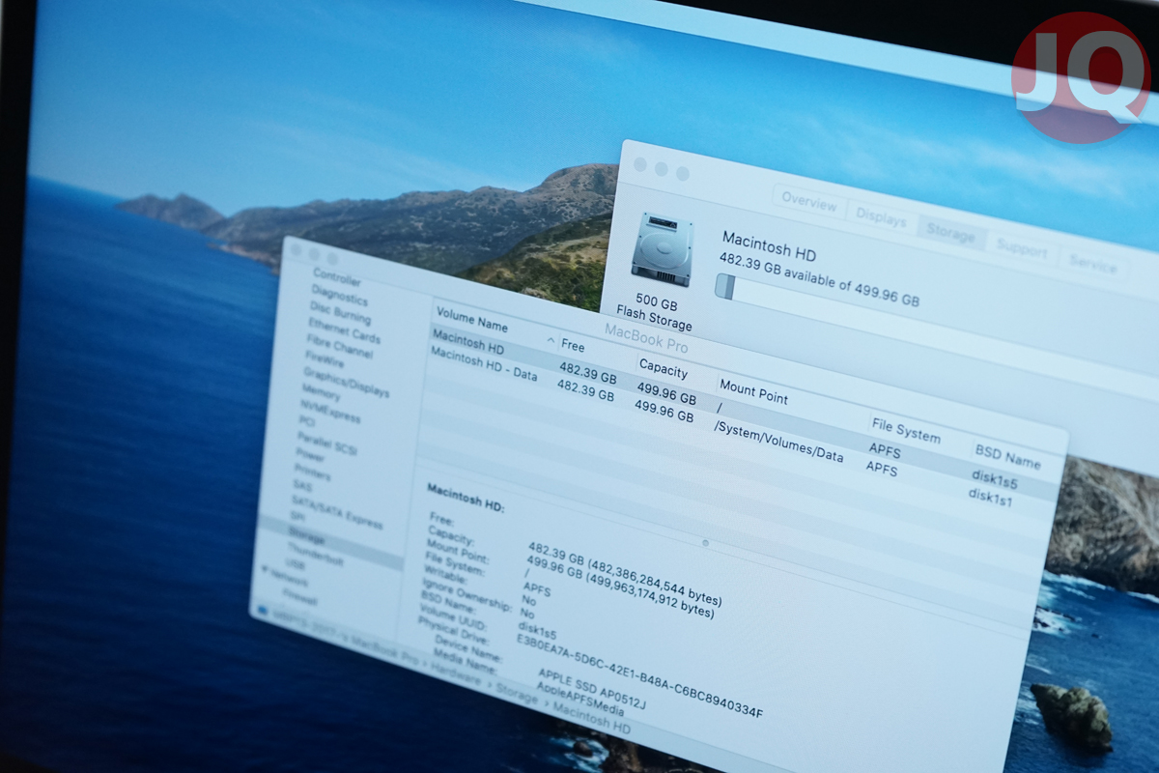This screenshot has width=1159, height=773.
Task: Open the Displays tab
Action: 881,218
